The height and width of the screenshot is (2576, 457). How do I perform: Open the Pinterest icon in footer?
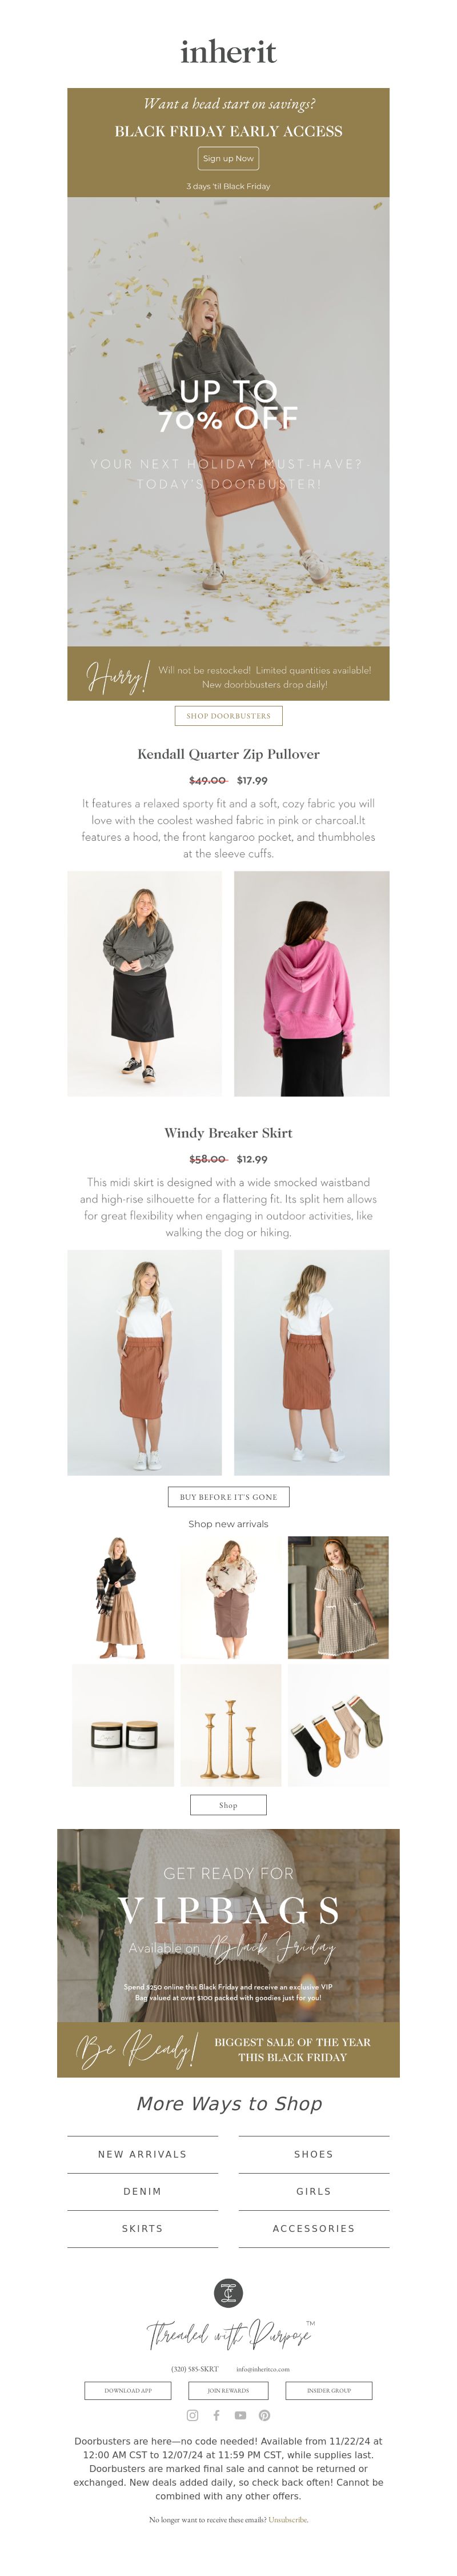pyautogui.click(x=264, y=2415)
